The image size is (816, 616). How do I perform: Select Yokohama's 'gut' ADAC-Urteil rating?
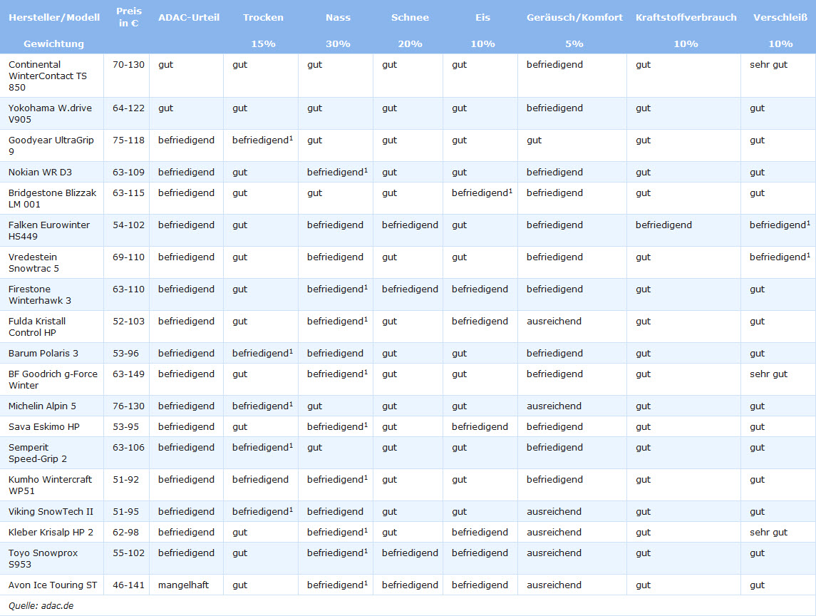point(165,108)
